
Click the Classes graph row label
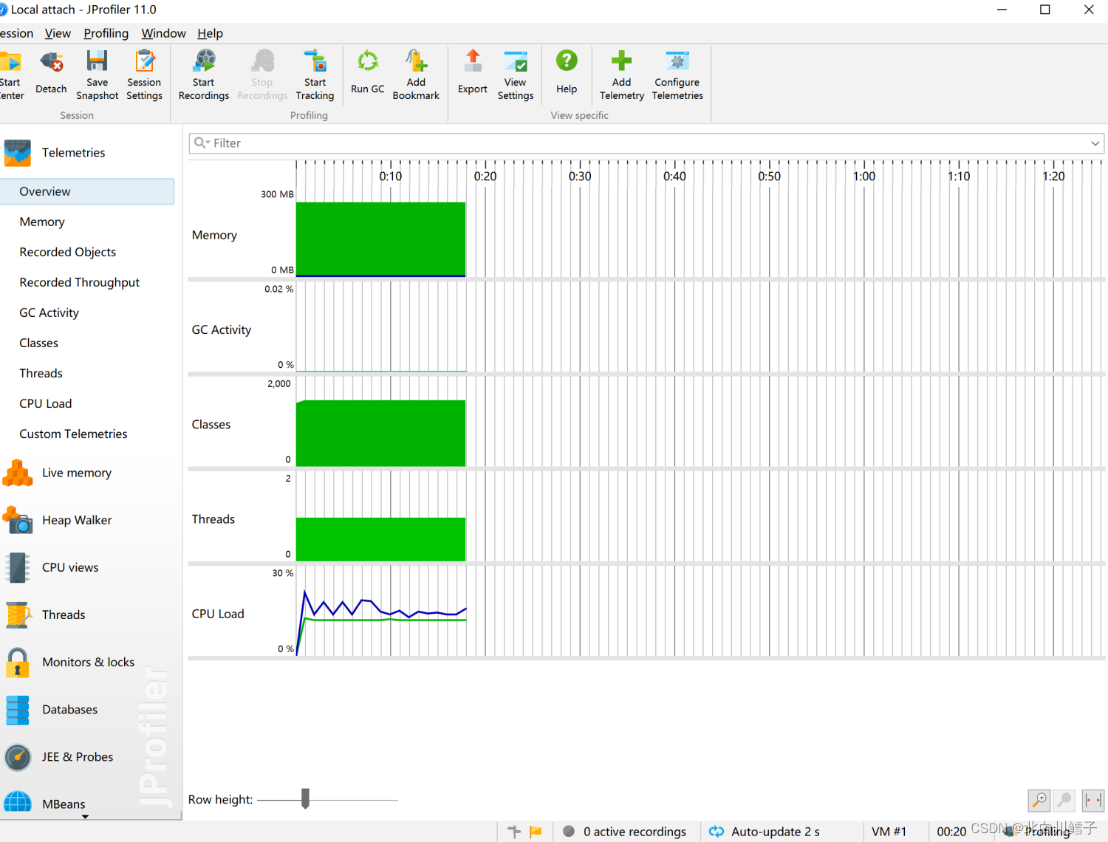tap(211, 425)
